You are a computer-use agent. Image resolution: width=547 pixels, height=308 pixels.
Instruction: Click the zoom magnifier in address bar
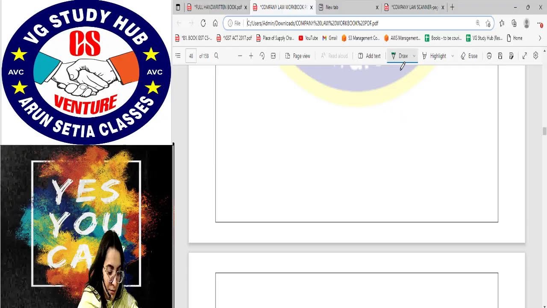coord(478,23)
